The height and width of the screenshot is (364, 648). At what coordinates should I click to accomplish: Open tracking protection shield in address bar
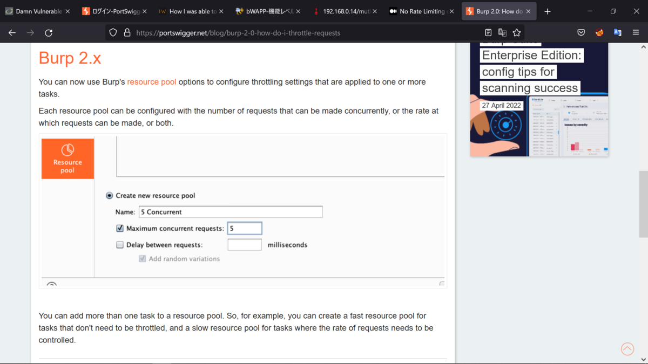(113, 33)
